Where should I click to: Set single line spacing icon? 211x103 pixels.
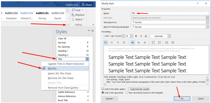point(132,42)
